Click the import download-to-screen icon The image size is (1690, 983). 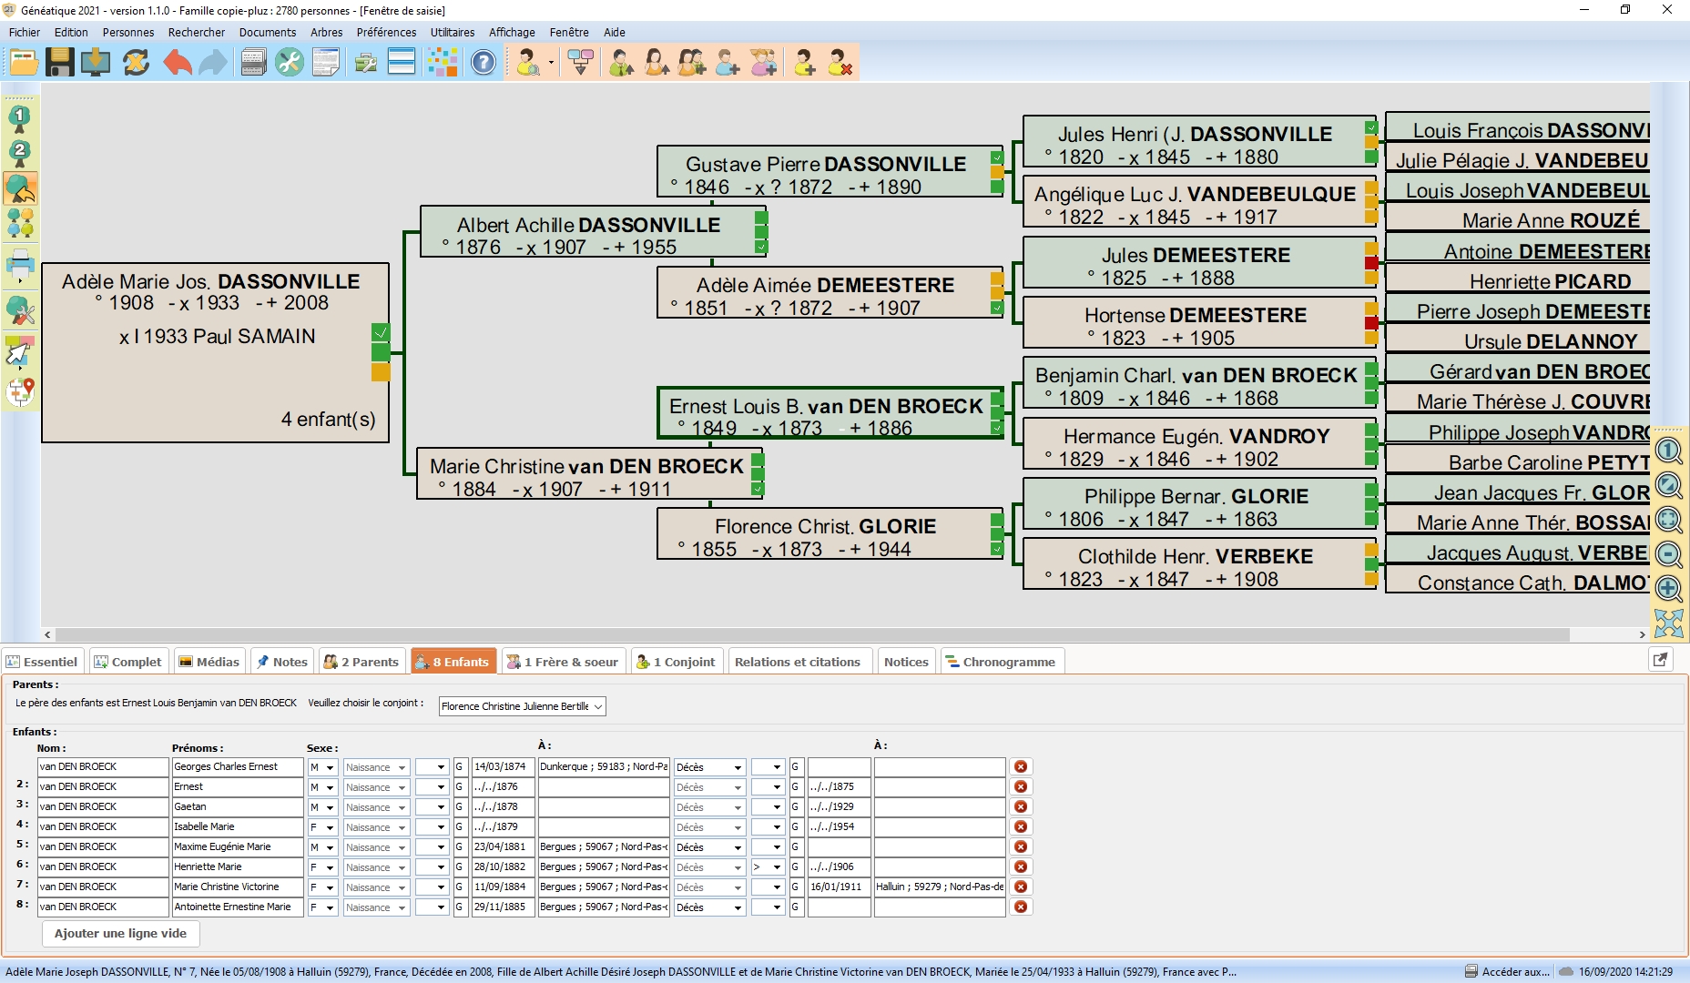tap(96, 63)
